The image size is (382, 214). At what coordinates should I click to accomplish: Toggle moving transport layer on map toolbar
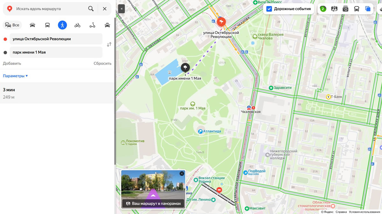pos(357,9)
